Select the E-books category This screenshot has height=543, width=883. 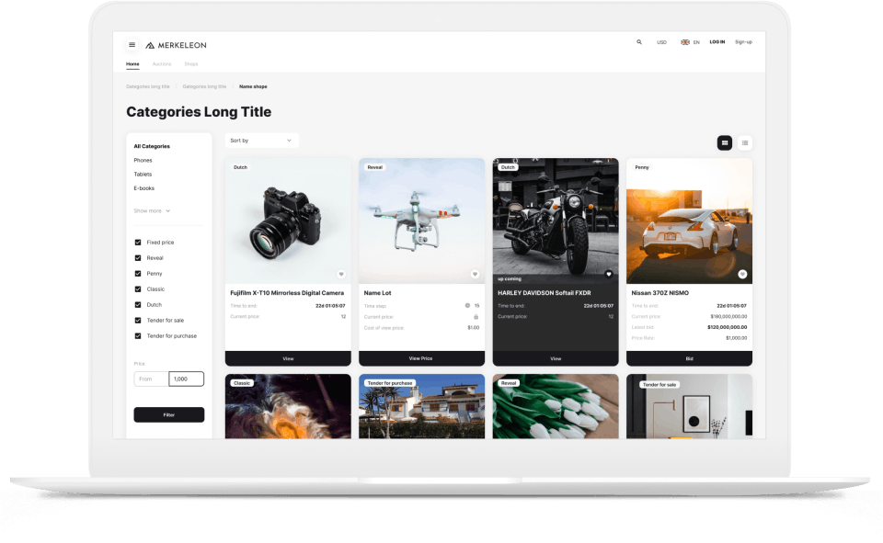(143, 188)
